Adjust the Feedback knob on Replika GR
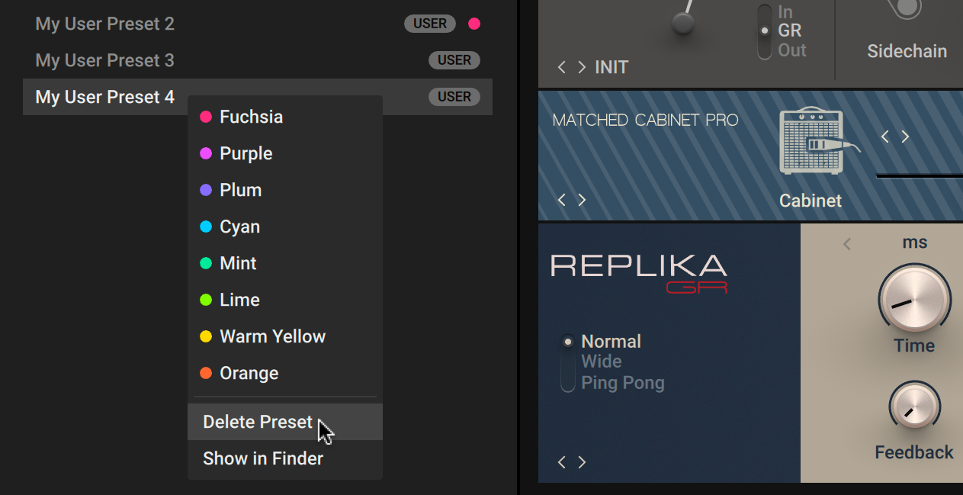 click(x=913, y=406)
